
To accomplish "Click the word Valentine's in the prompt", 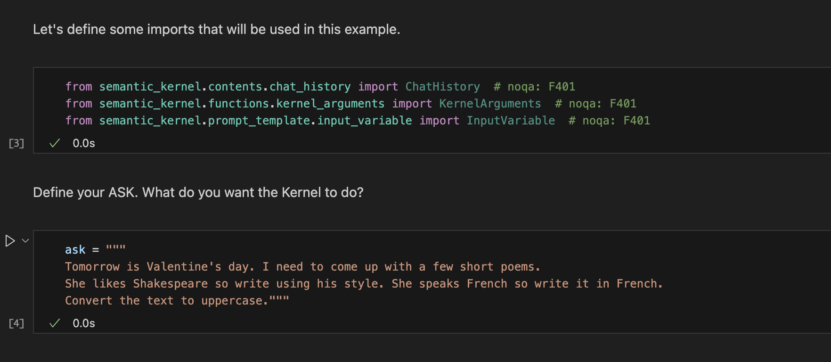I will point(184,267).
